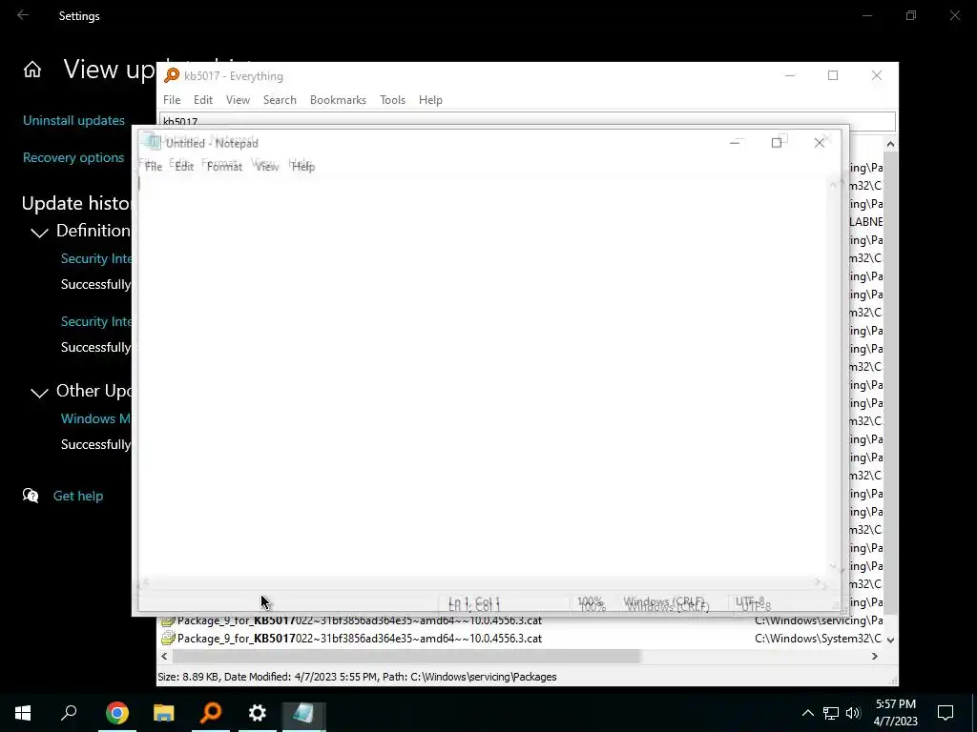Click Everything status bar file details
This screenshot has height=732, width=977.
coord(357,677)
